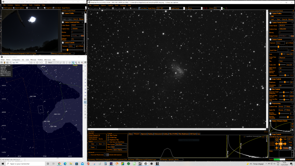The image size is (295, 166).
Task: Open the Raw Frames 'Save None' dropdown
Action: coord(121,144)
